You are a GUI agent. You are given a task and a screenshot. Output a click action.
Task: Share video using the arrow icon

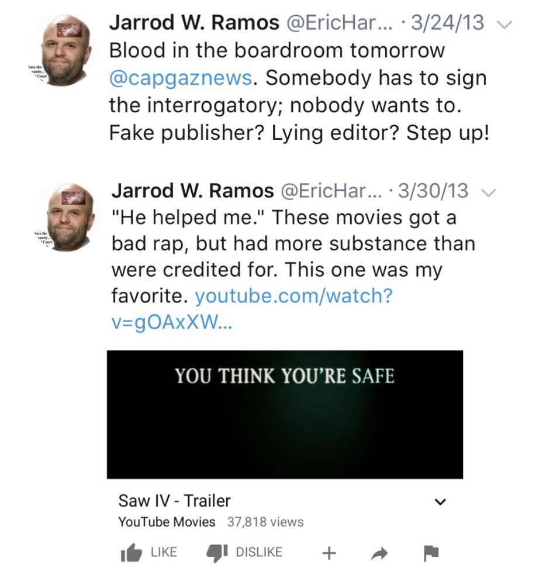(x=379, y=553)
